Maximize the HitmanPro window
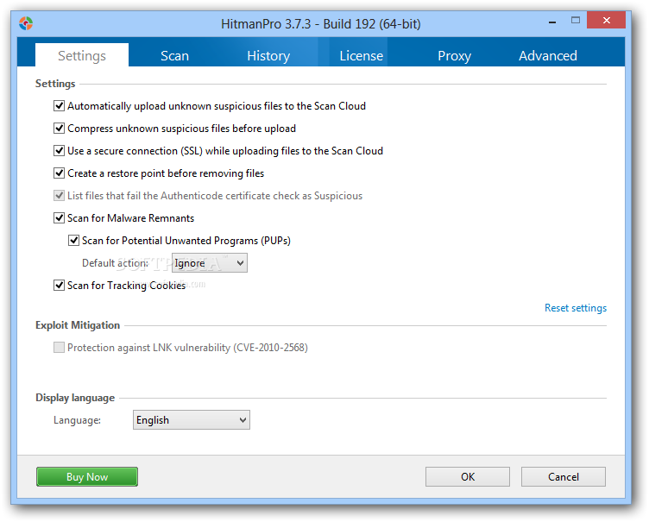649x522 pixels. point(576,21)
